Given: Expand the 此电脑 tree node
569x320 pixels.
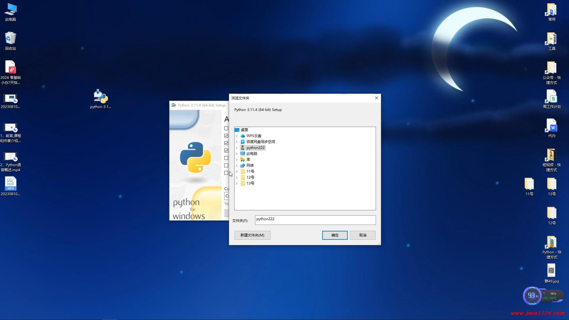Looking at the screenshot, I should click(x=237, y=153).
